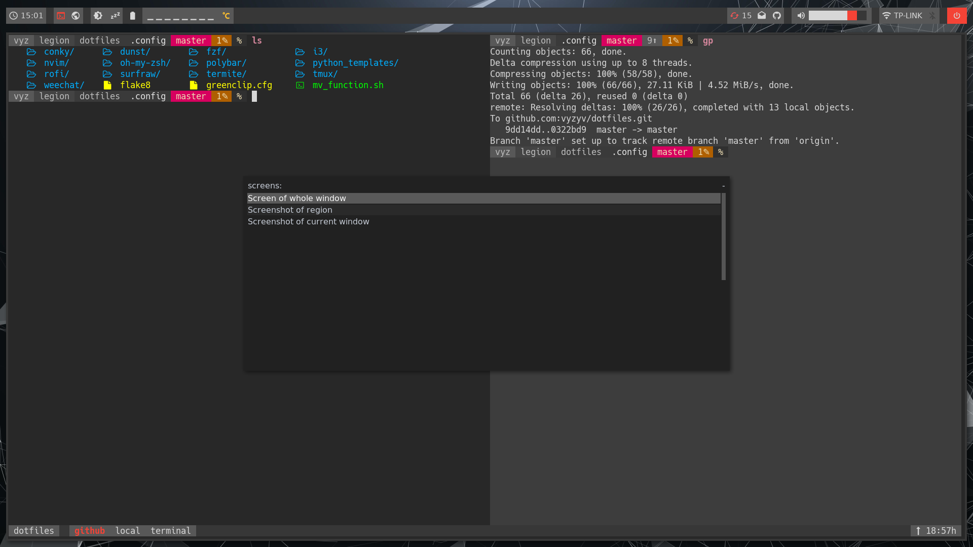Click the github.com:vyzyv/dotfiles.git remote text
The image size is (973, 547).
579,119
